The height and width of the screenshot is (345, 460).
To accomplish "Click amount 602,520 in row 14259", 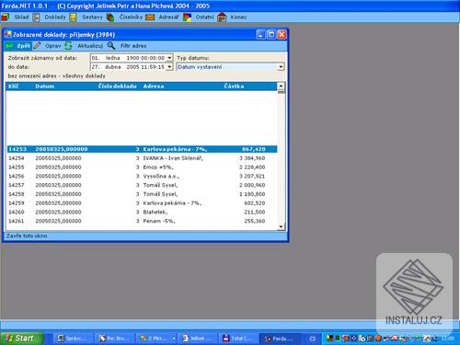I will click(x=255, y=203).
